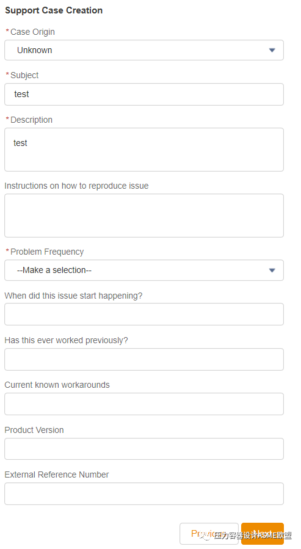Click the Case Origin dropdown arrow icon
The width and height of the screenshot is (301, 549).
(272, 51)
